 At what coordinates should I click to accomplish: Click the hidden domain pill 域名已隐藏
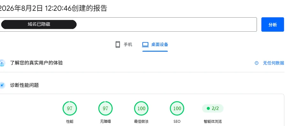[x=39, y=24]
